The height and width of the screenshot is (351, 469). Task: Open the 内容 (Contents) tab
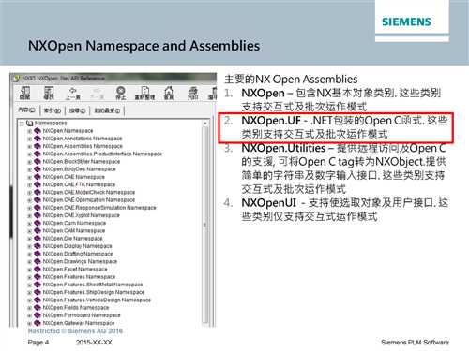(27, 110)
